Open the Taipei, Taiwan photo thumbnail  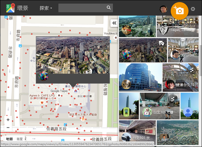[x=178, y=26]
